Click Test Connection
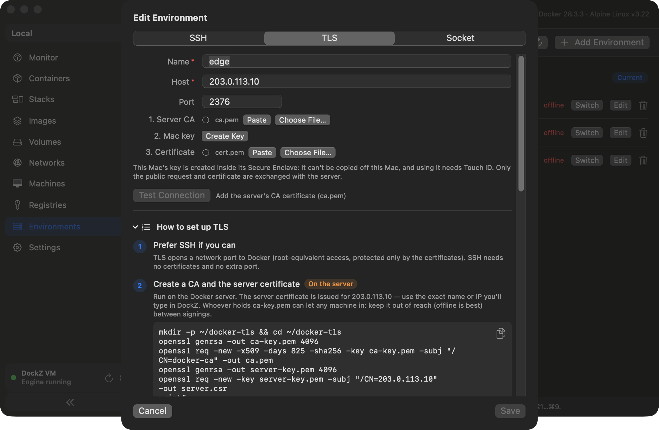Image resolution: width=659 pixels, height=430 pixels. tap(171, 195)
